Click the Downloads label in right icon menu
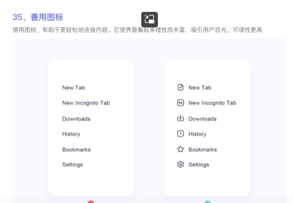293x203 pixels. [x=202, y=119]
